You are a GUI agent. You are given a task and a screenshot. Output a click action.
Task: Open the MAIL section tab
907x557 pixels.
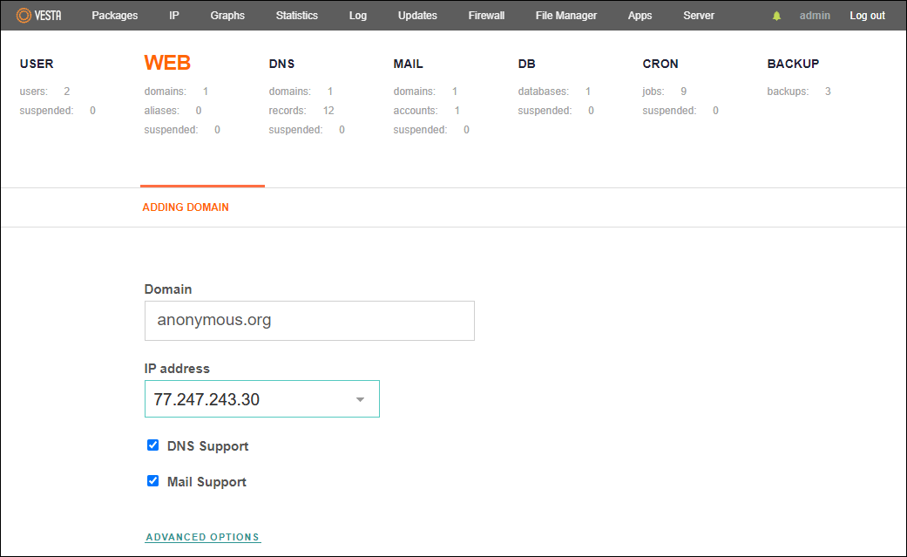[408, 64]
